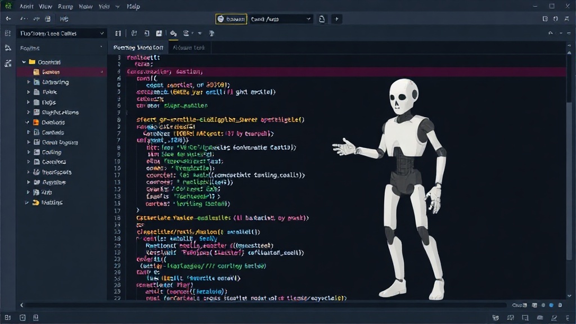This screenshot has height=324, width=576.
Task: Expand the tree folder just below highlighted row
Action: (28, 82)
